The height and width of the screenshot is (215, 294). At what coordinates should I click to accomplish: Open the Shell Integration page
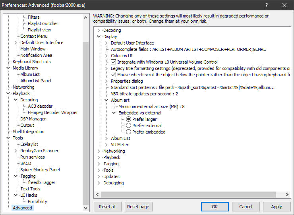point(29,132)
